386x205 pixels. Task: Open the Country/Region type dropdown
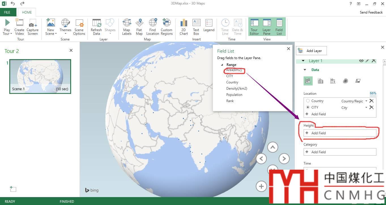point(366,101)
